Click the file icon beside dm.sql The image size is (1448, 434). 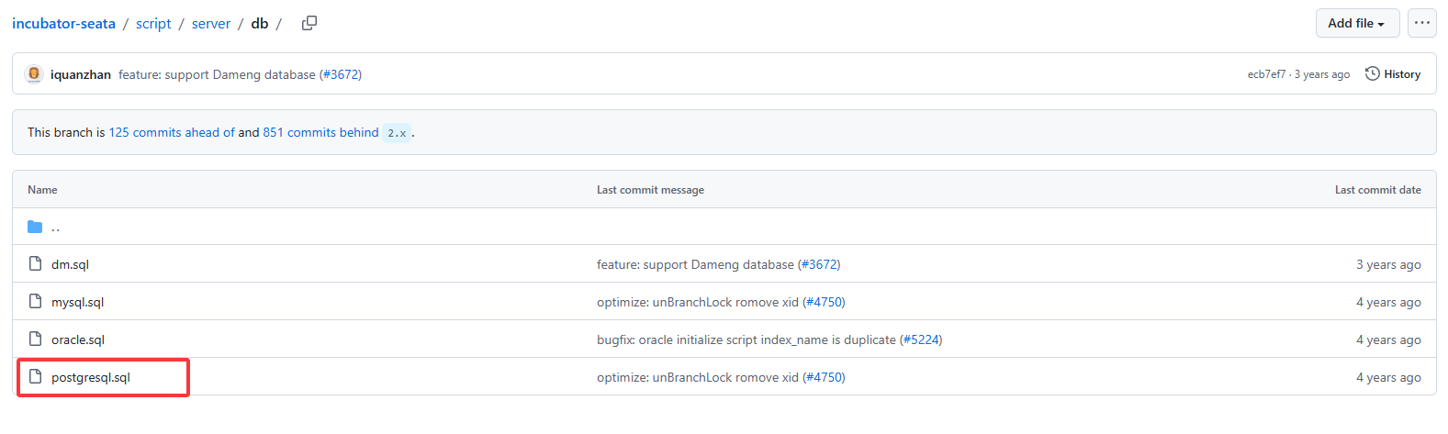(35, 264)
